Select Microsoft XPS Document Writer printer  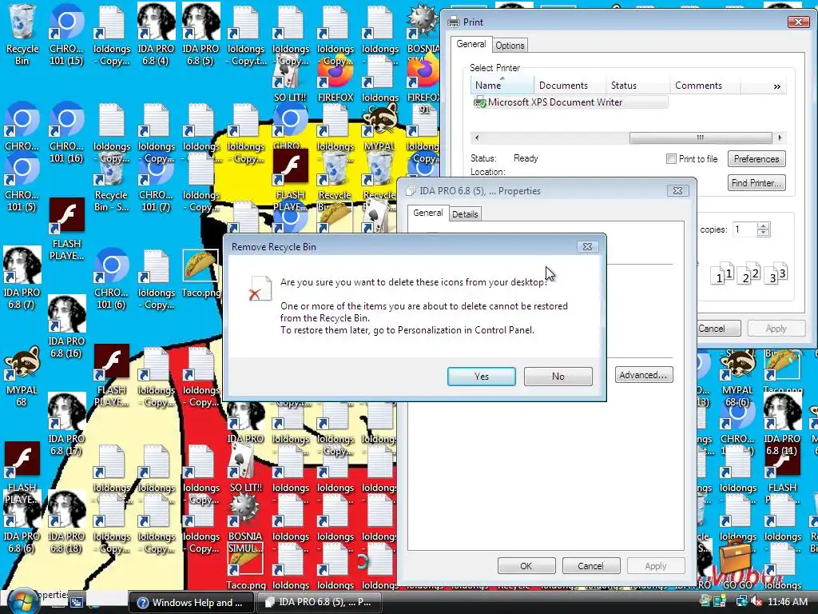570,102
